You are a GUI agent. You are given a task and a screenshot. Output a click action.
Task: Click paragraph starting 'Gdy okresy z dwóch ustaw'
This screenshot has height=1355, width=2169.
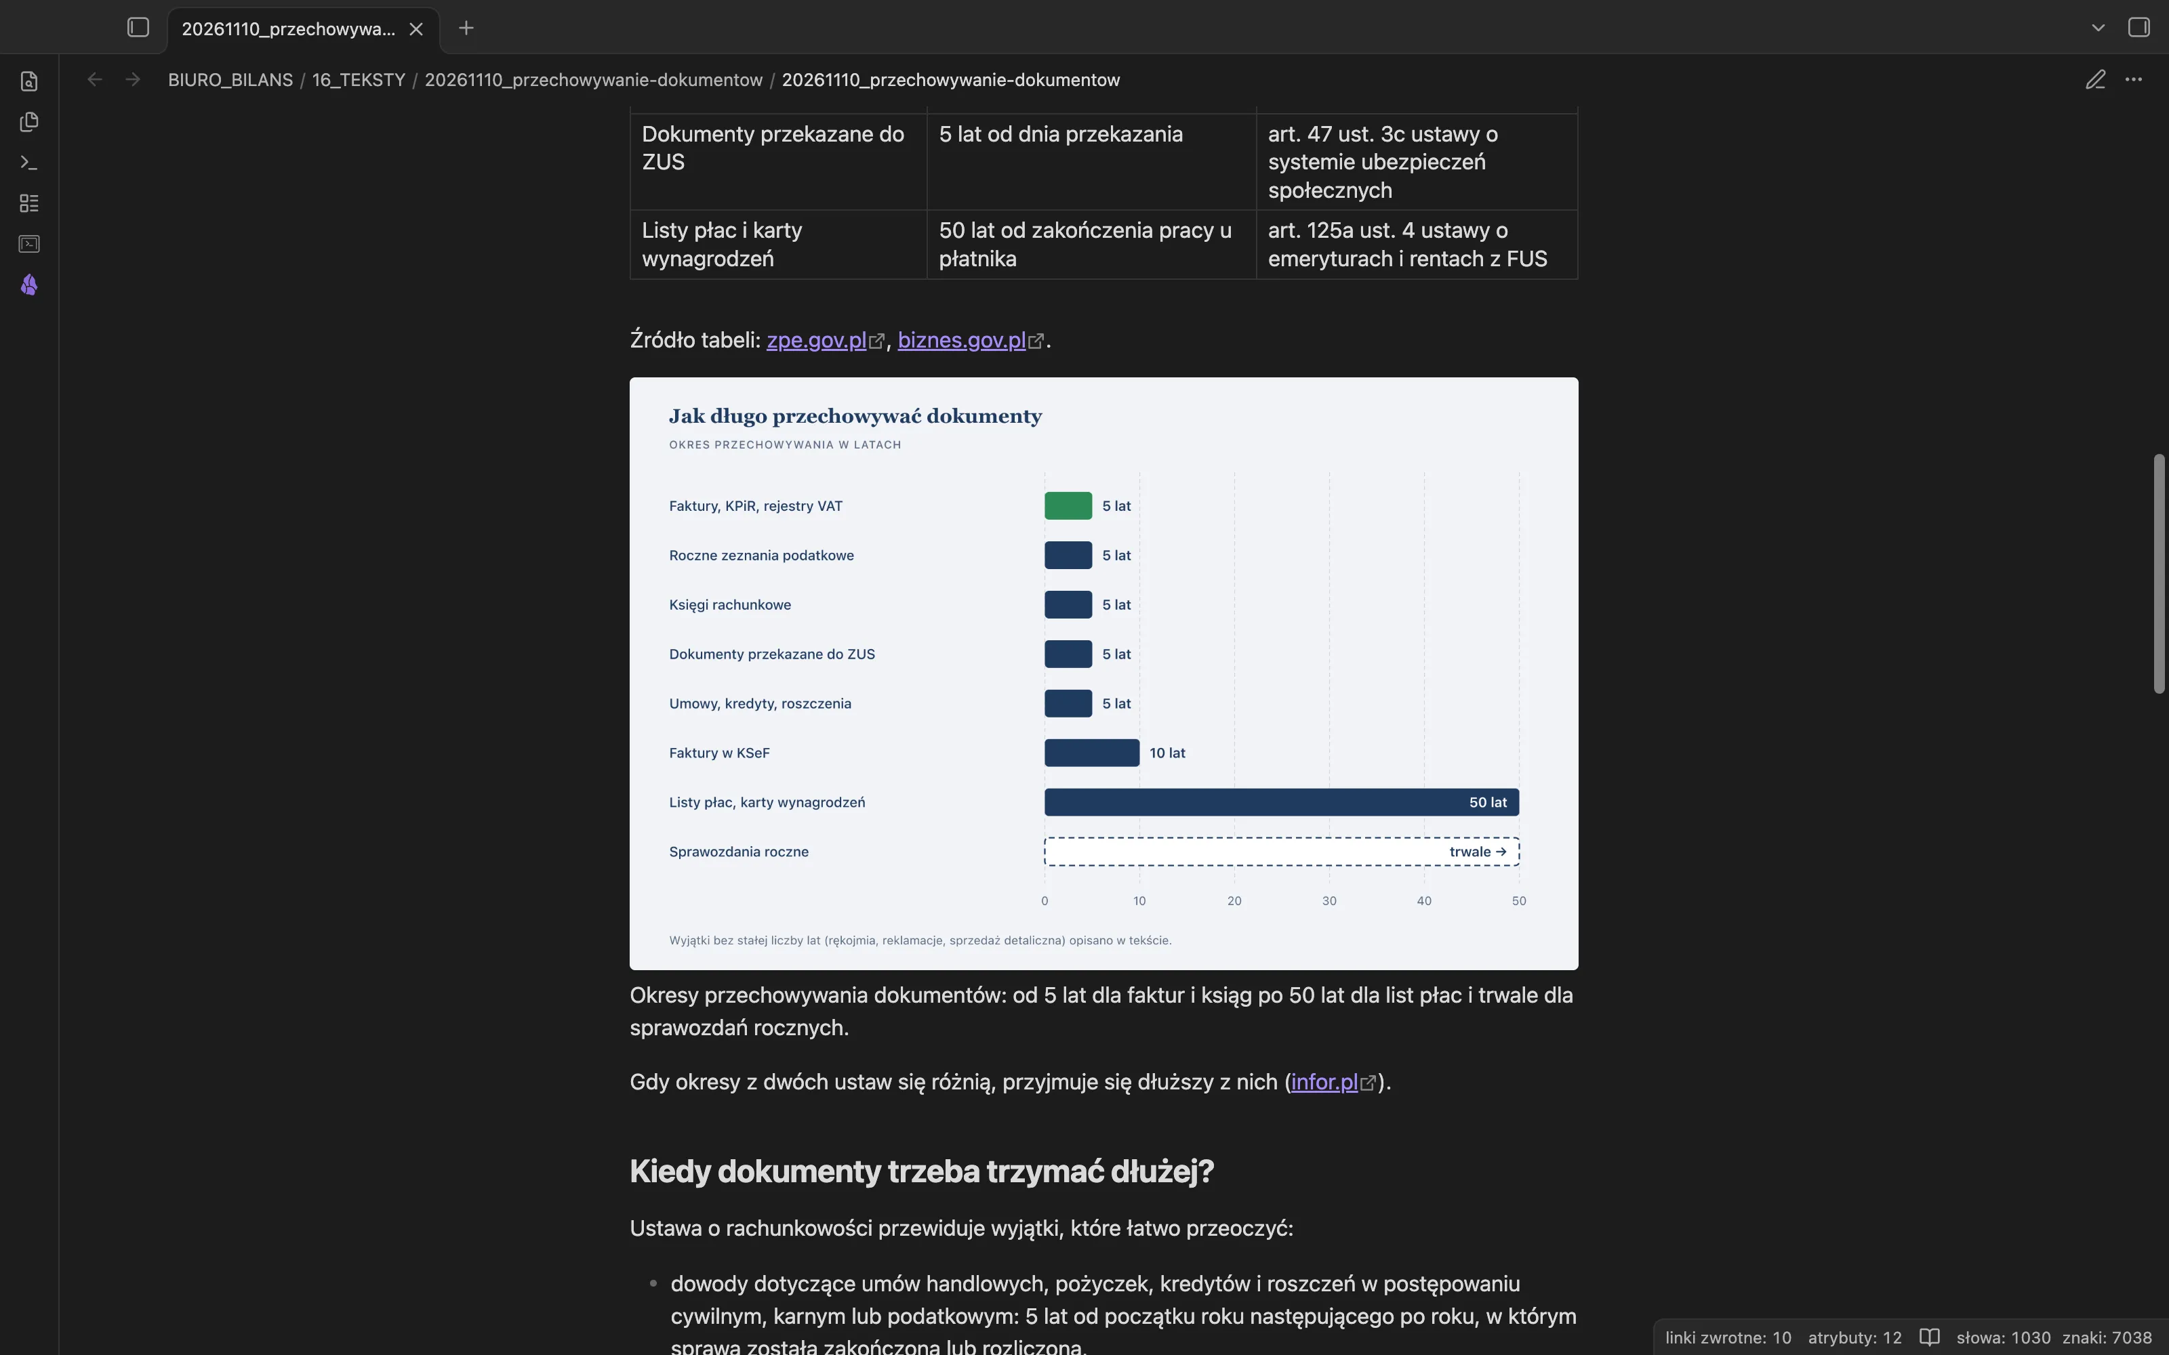tap(1010, 1082)
